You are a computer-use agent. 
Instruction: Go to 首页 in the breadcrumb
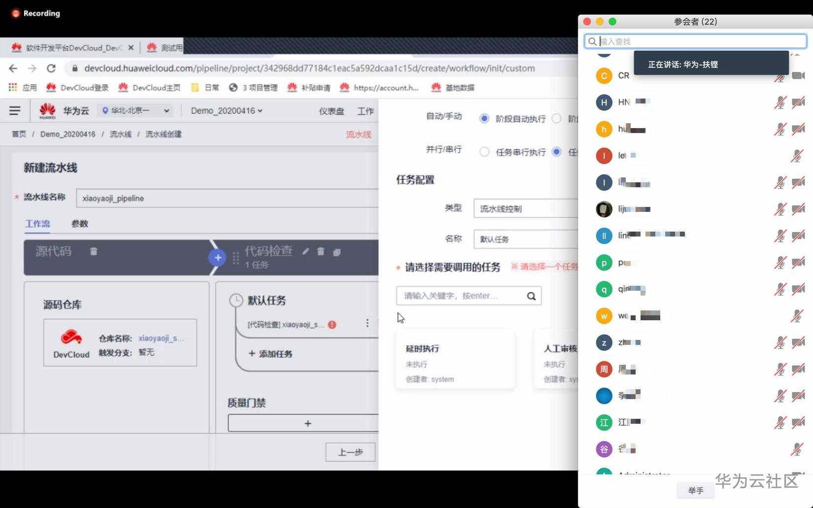tap(19, 135)
